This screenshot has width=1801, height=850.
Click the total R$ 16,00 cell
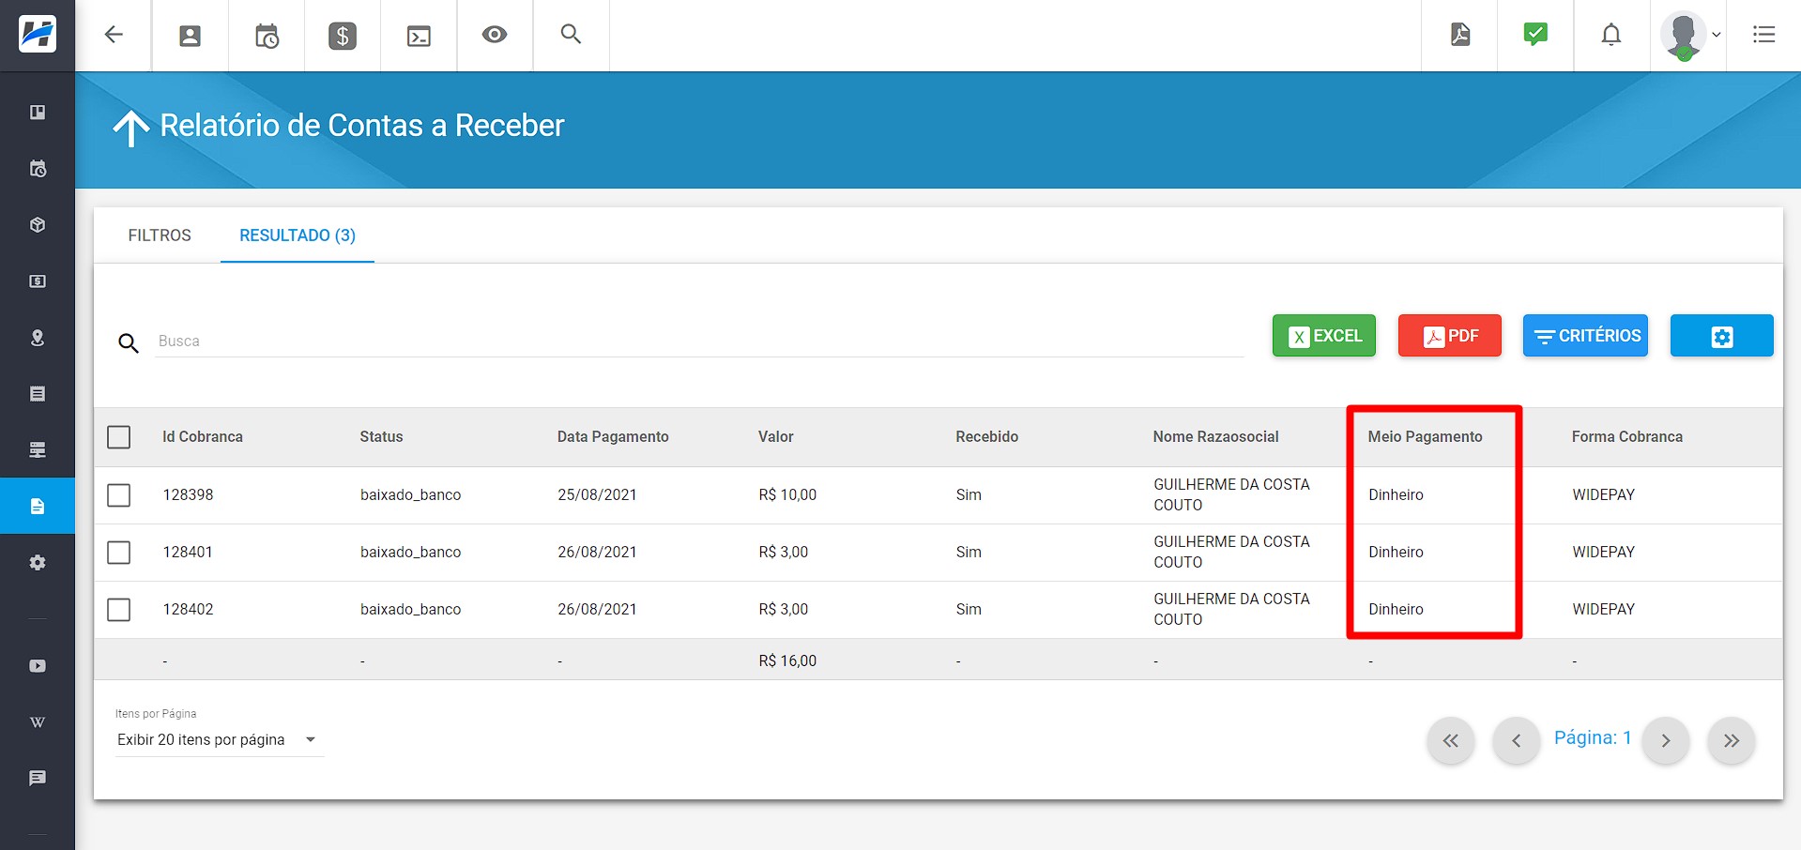click(x=787, y=660)
